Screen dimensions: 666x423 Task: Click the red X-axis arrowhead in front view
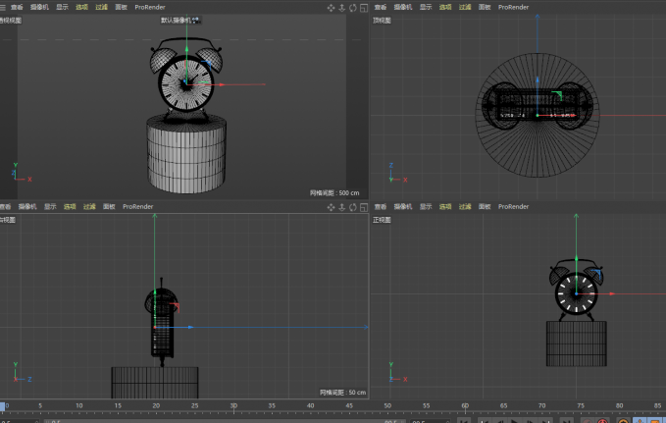[612, 293]
